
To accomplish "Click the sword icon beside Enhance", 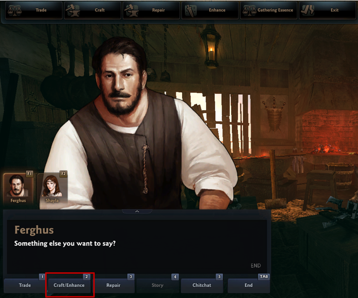I will [190, 11].
